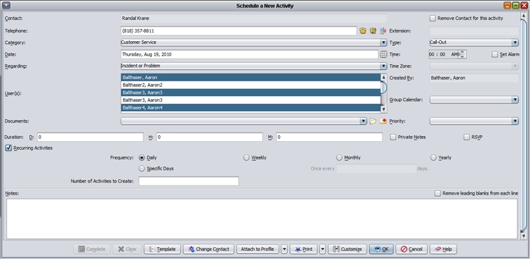Click the Number of Activities to Create field
This screenshot has width=530, height=259.
point(188,181)
